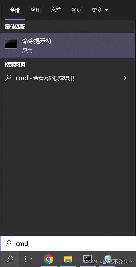Click the magnifier icon inside the search box
This screenshot has width=136, height=267.
[8, 243]
